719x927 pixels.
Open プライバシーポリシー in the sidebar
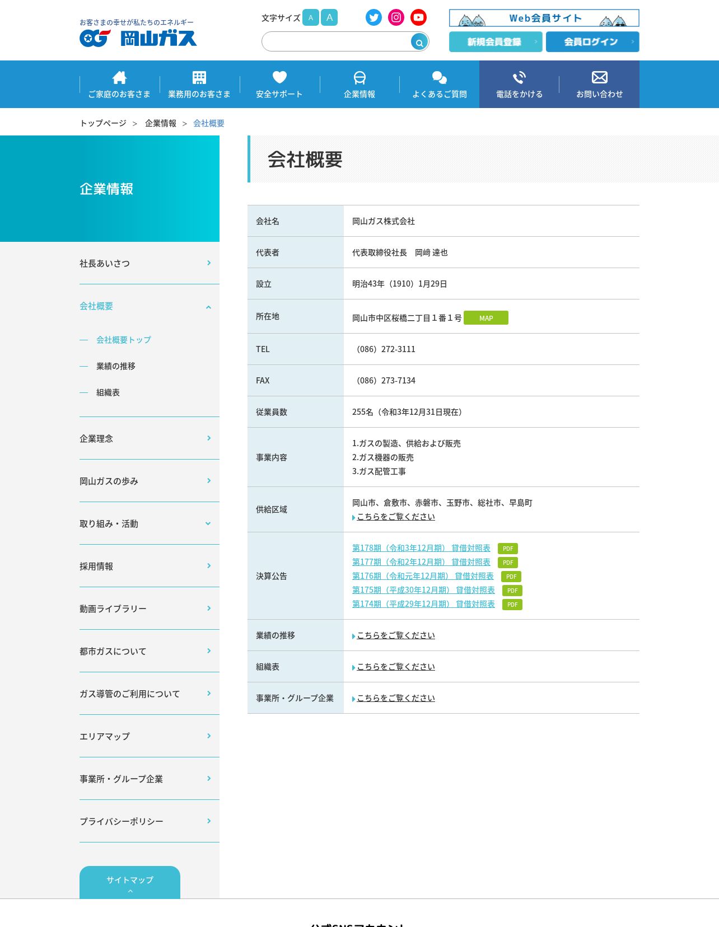pyautogui.click(x=150, y=821)
